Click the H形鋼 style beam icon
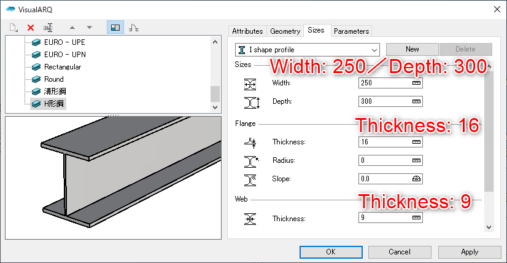Screen dimensions: 507x263 coord(36,104)
